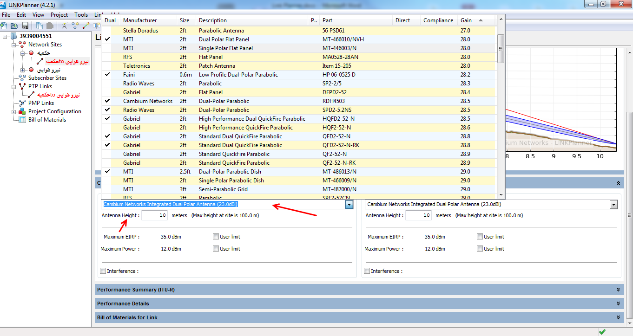Sort antenna list by Manufacturer column
Image resolution: width=633 pixels, height=336 pixels.
148,20
